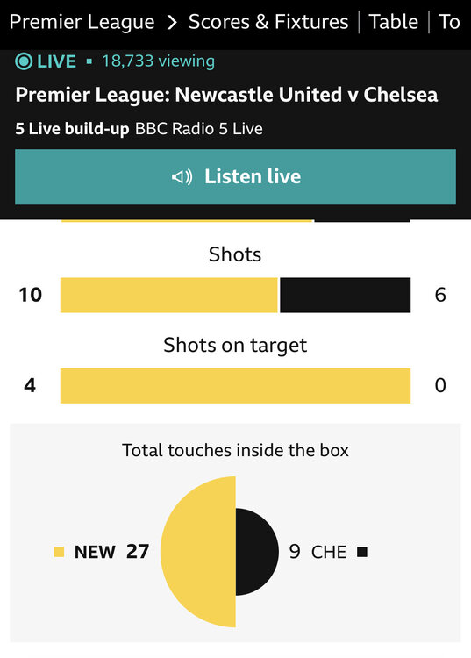Click the 5 Live build-up programme text
This screenshot has height=658, width=471.
tap(72, 129)
